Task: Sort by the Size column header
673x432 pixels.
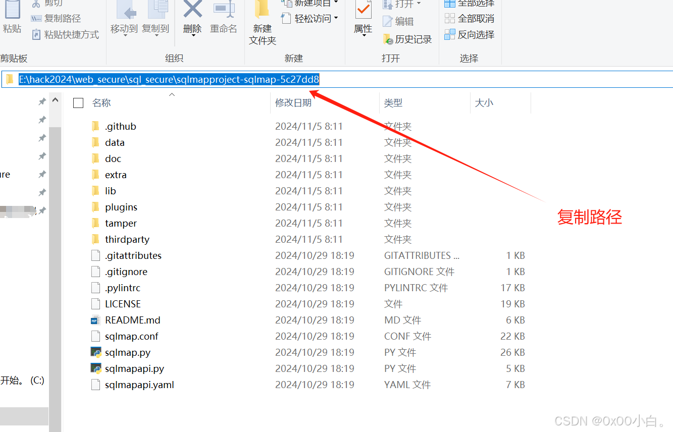Action: click(x=484, y=103)
